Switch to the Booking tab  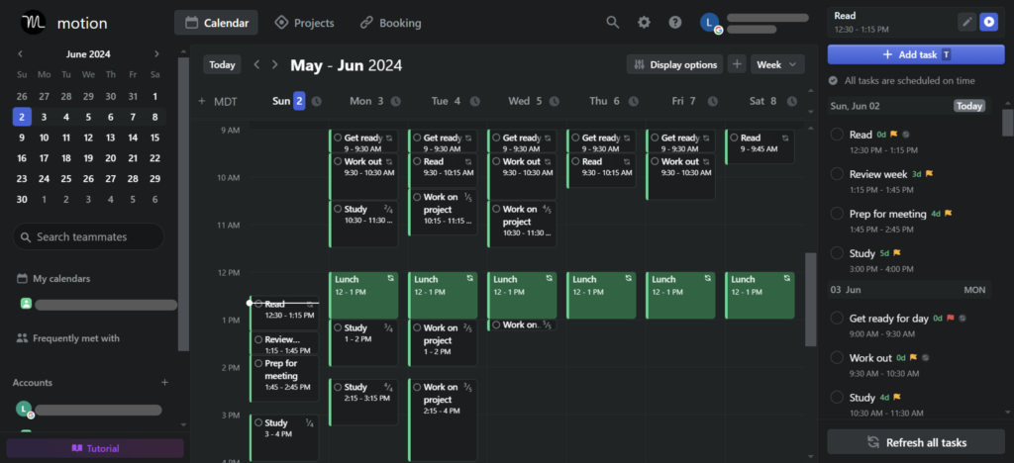390,23
